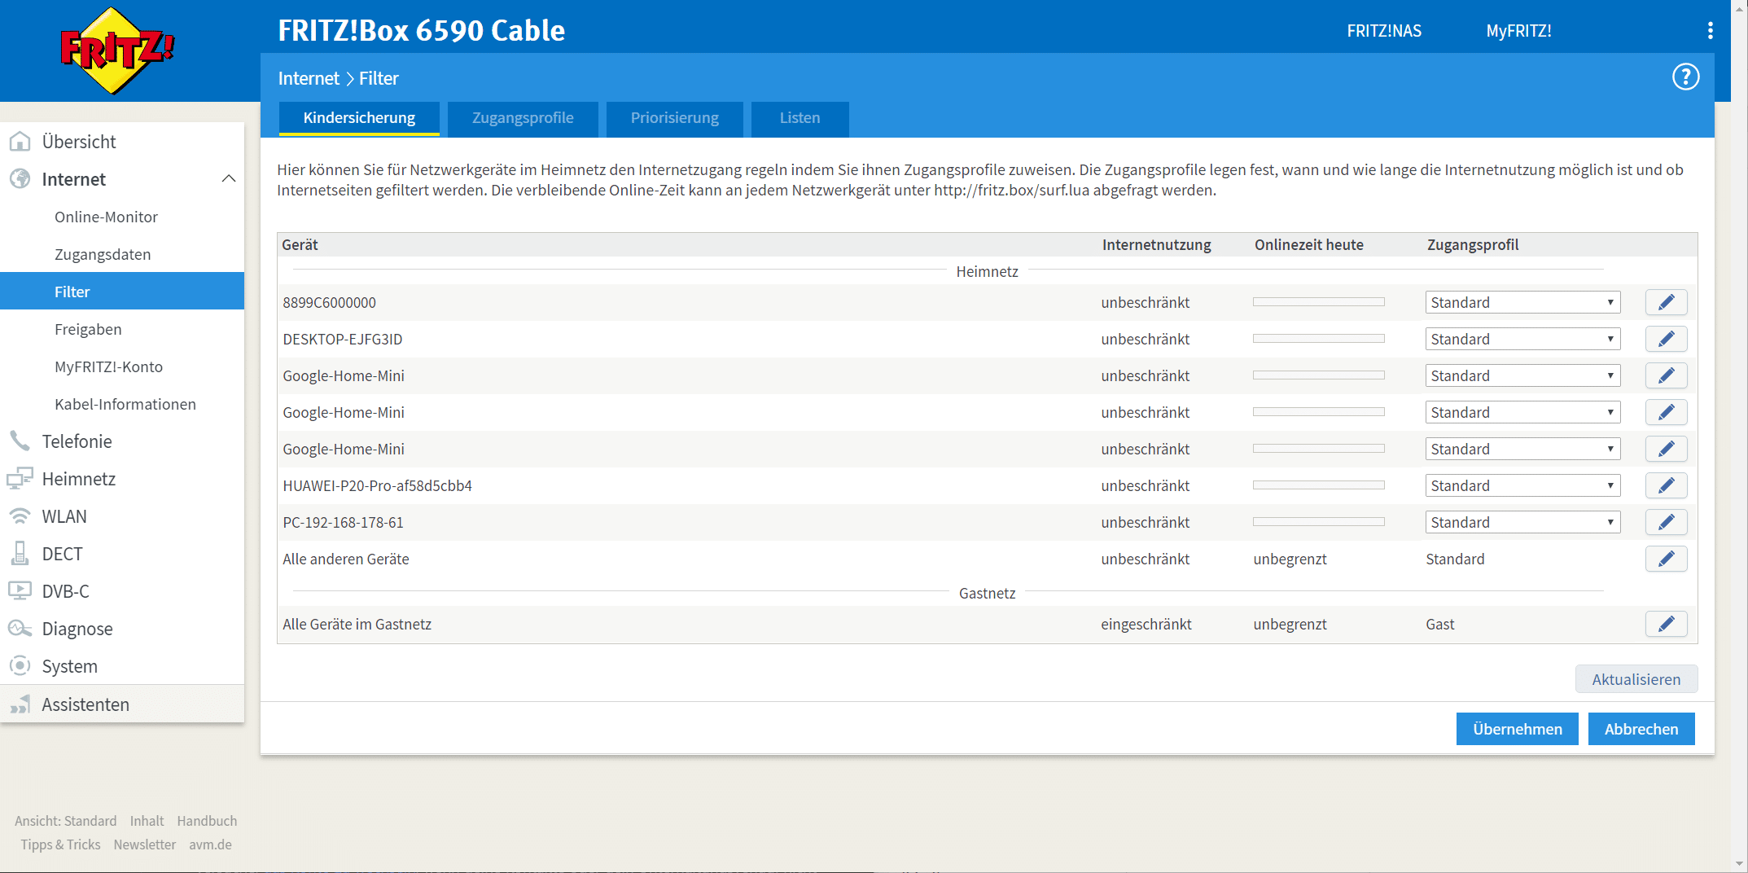Open the Priorisierung tab
The width and height of the screenshot is (1748, 873).
click(x=674, y=118)
